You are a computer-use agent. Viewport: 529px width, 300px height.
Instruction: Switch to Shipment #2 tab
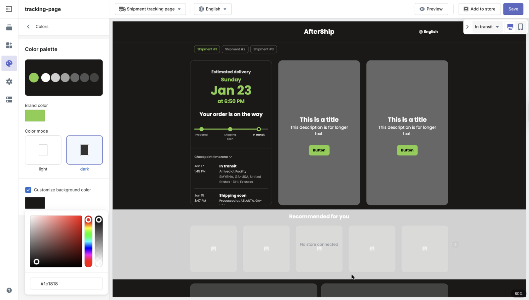[x=235, y=49]
